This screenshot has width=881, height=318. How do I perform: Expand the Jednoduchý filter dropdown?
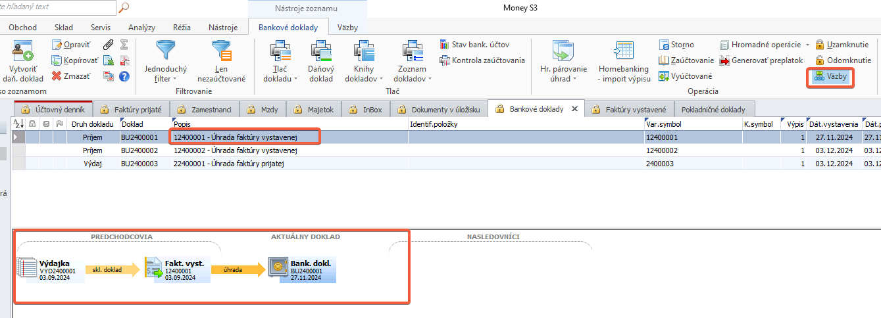[x=166, y=79]
